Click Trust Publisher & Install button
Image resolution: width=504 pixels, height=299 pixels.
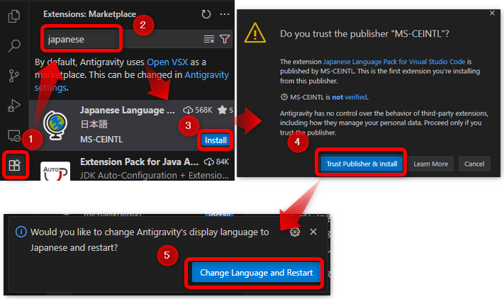[362, 164]
